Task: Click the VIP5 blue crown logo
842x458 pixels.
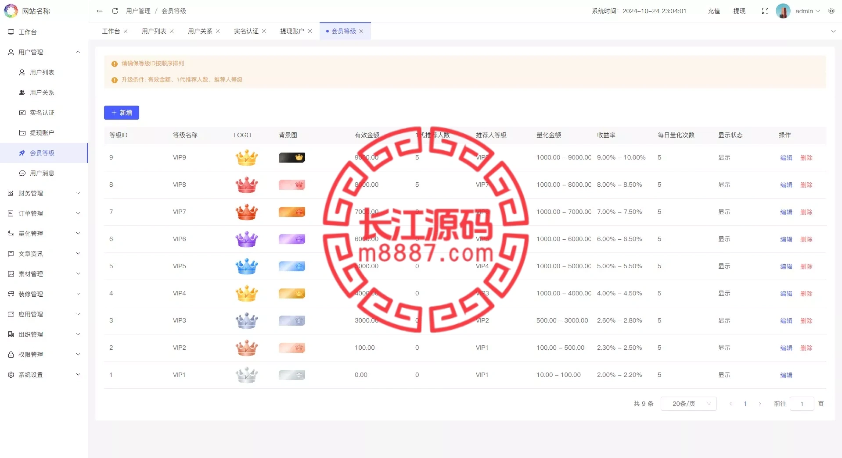Action: (247, 266)
